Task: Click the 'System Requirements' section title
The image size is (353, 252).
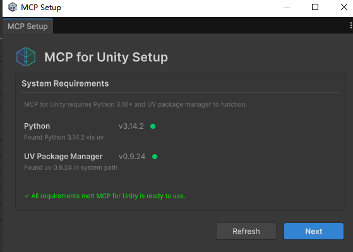Action: click(65, 83)
